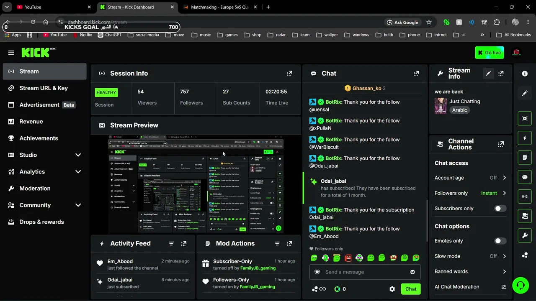This screenshot has height=301, width=536.
Task: Open the Chrome tab search dropdown
Action: (7, 7)
